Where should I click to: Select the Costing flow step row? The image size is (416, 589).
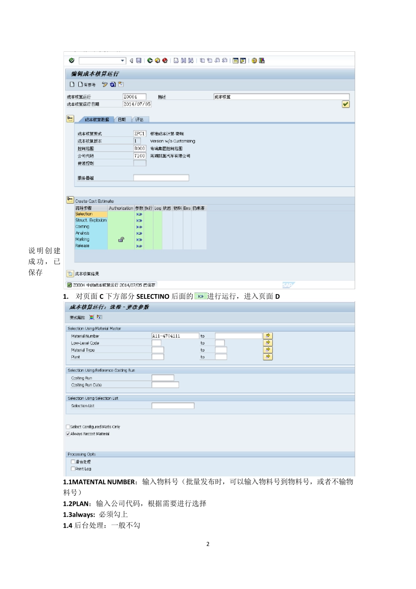(91, 227)
